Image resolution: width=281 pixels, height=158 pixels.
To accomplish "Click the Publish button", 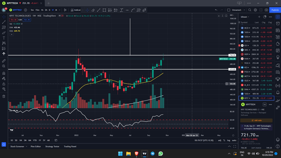I will (x=275, y=10).
